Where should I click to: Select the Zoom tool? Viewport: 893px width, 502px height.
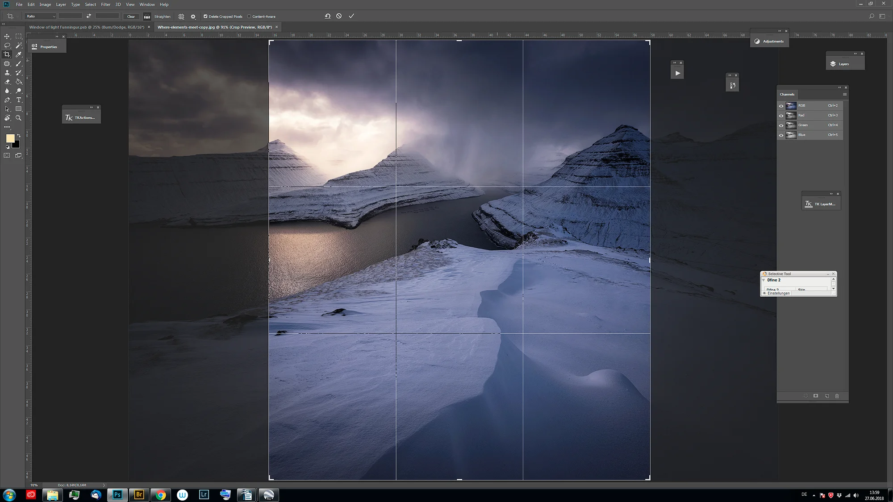click(19, 118)
